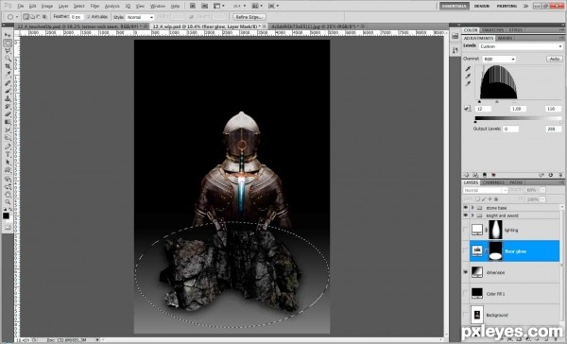Image resolution: width=567 pixels, height=344 pixels.
Task: Select the Clone Stamp tool
Action: pyautogui.click(x=8, y=98)
